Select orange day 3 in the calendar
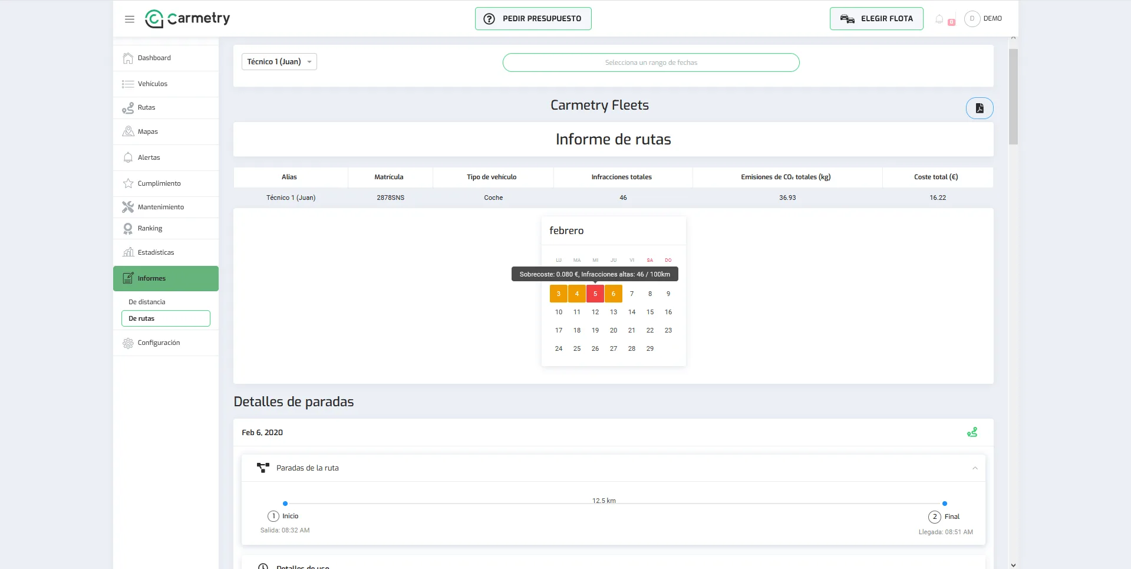 point(559,294)
